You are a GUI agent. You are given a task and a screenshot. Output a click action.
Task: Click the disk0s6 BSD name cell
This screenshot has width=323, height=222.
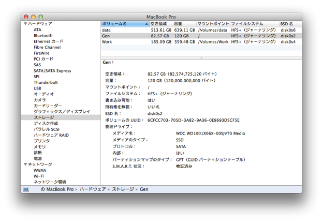tap(288, 30)
